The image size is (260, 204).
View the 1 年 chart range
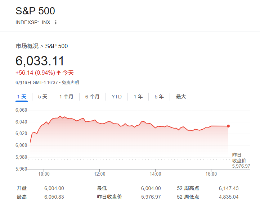click(138, 97)
